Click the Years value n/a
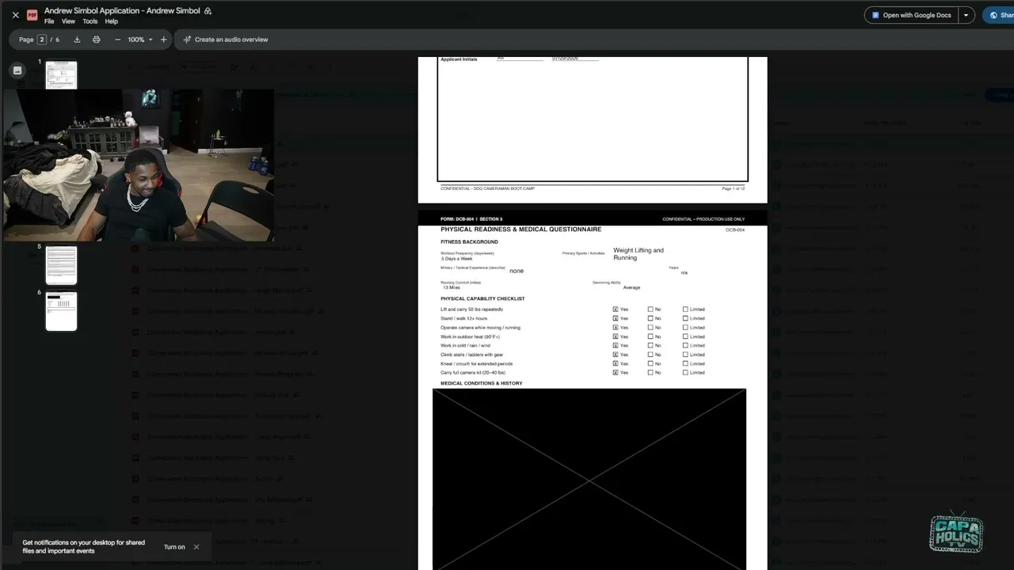This screenshot has height=570, width=1014. pos(684,273)
